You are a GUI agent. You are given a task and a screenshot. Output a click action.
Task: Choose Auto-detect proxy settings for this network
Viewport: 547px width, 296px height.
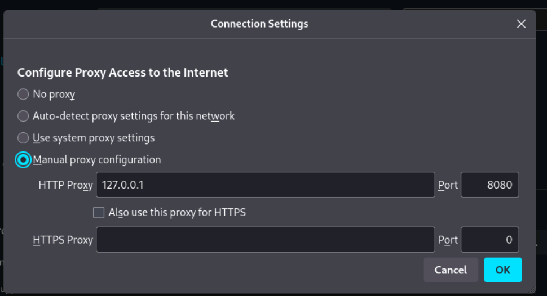[23, 116]
